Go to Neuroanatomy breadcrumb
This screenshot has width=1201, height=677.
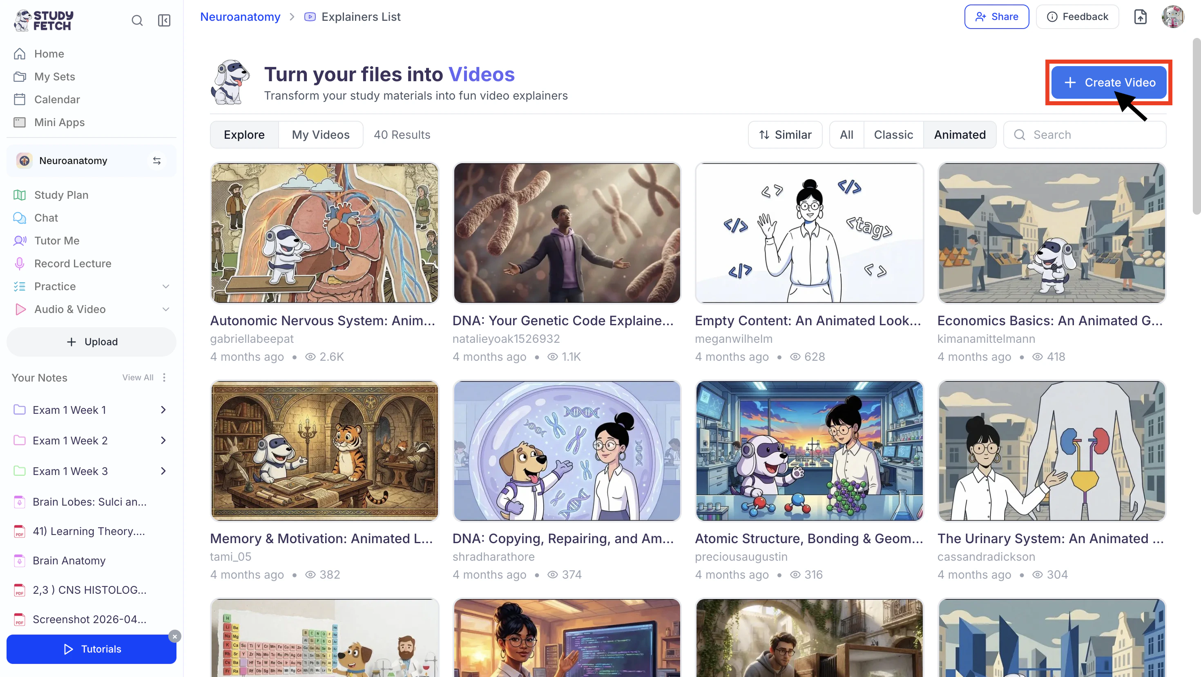coord(240,17)
